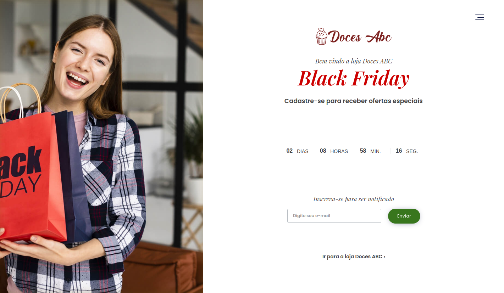Click the SEG. countdown label

tap(412, 151)
